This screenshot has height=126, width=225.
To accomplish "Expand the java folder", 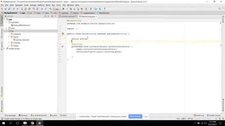I will click(7, 28).
